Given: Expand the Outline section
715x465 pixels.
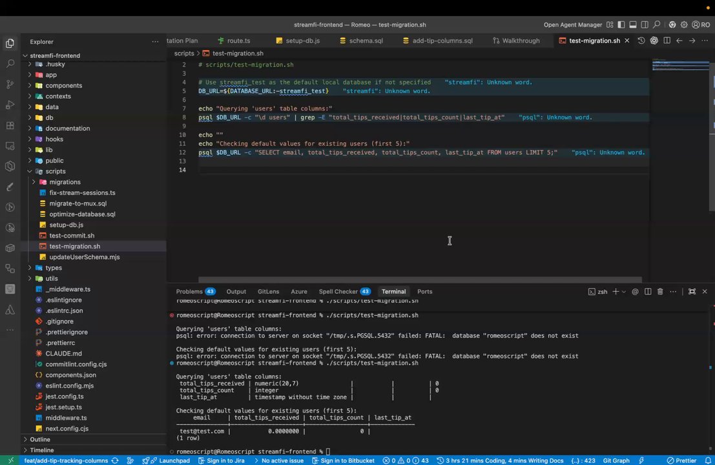Looking at the screenshot, I should (40, 439).
